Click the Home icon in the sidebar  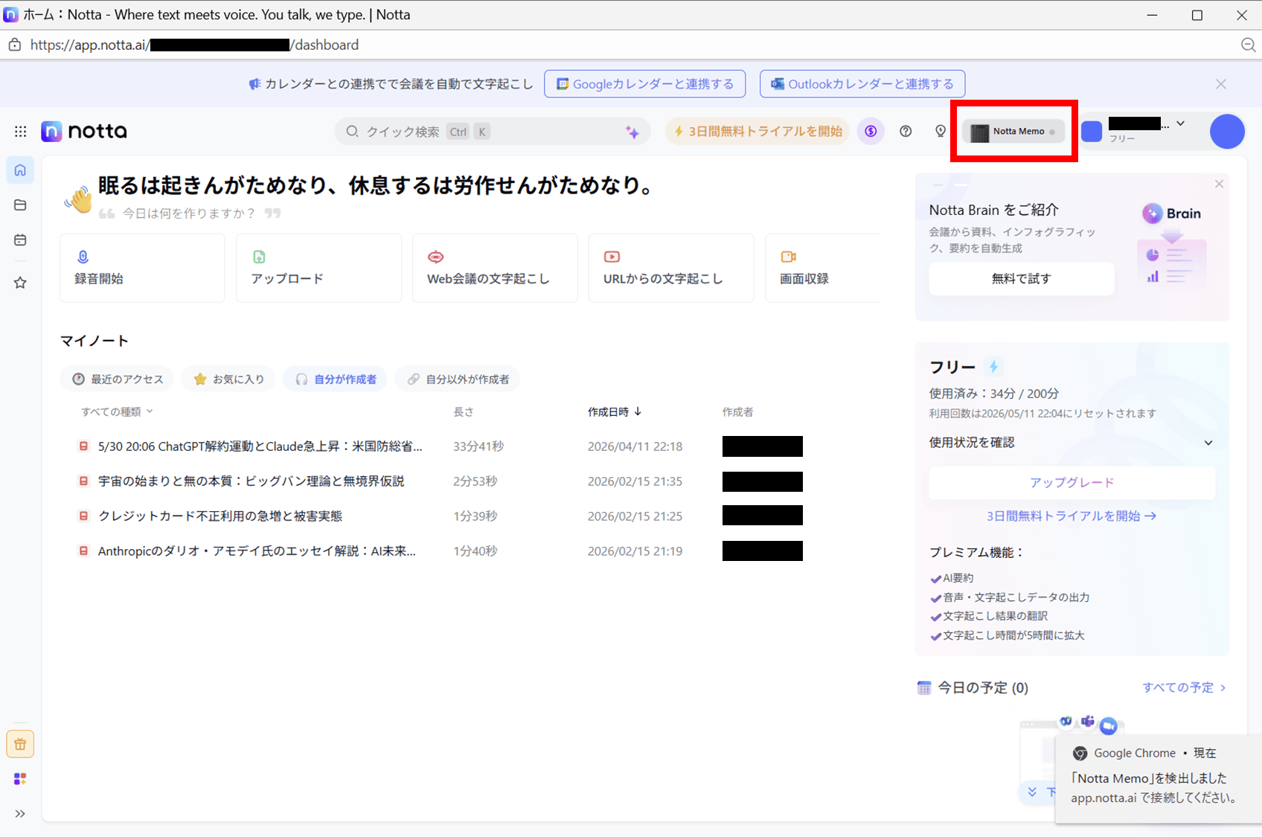20,170
